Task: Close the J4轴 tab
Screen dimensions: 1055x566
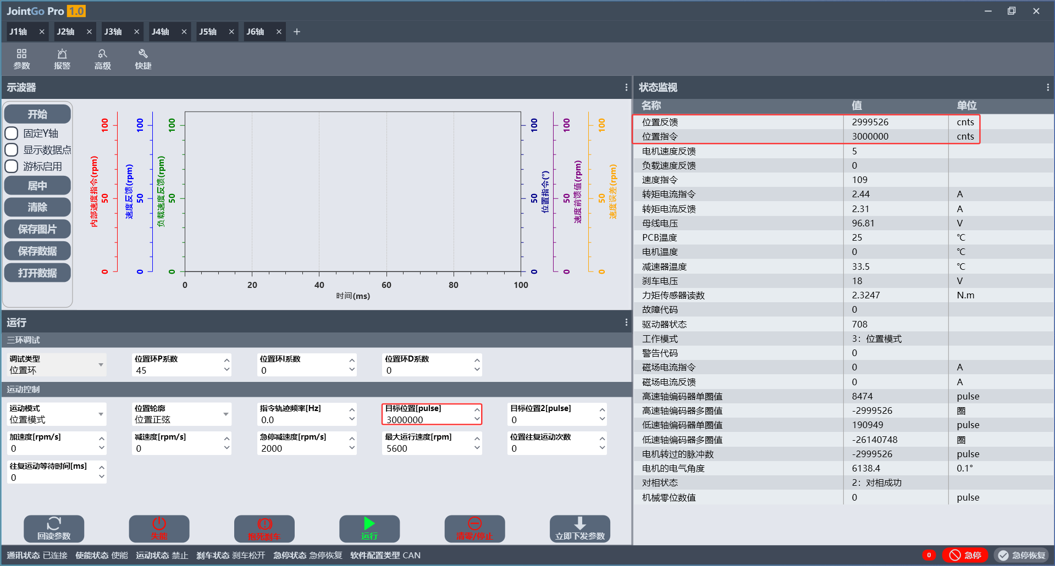Action: coord(184,32)
